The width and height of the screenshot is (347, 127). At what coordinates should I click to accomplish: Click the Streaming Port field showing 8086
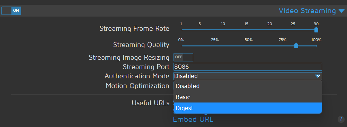pos(248,67)
